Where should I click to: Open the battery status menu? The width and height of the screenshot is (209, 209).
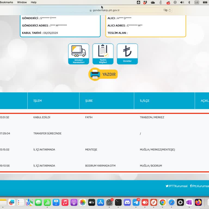pyautogui.click(x=205, y=2)
